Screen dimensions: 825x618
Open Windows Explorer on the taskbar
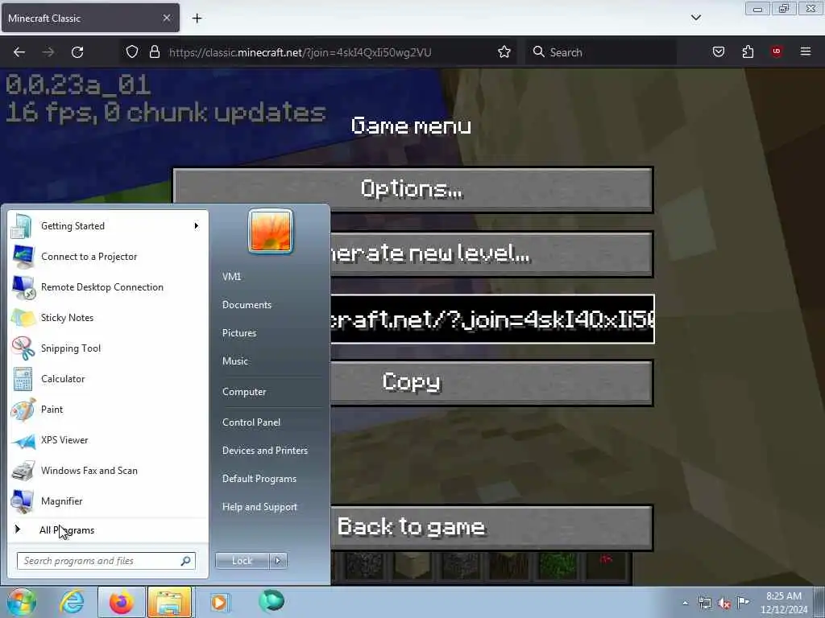(170, 602)
